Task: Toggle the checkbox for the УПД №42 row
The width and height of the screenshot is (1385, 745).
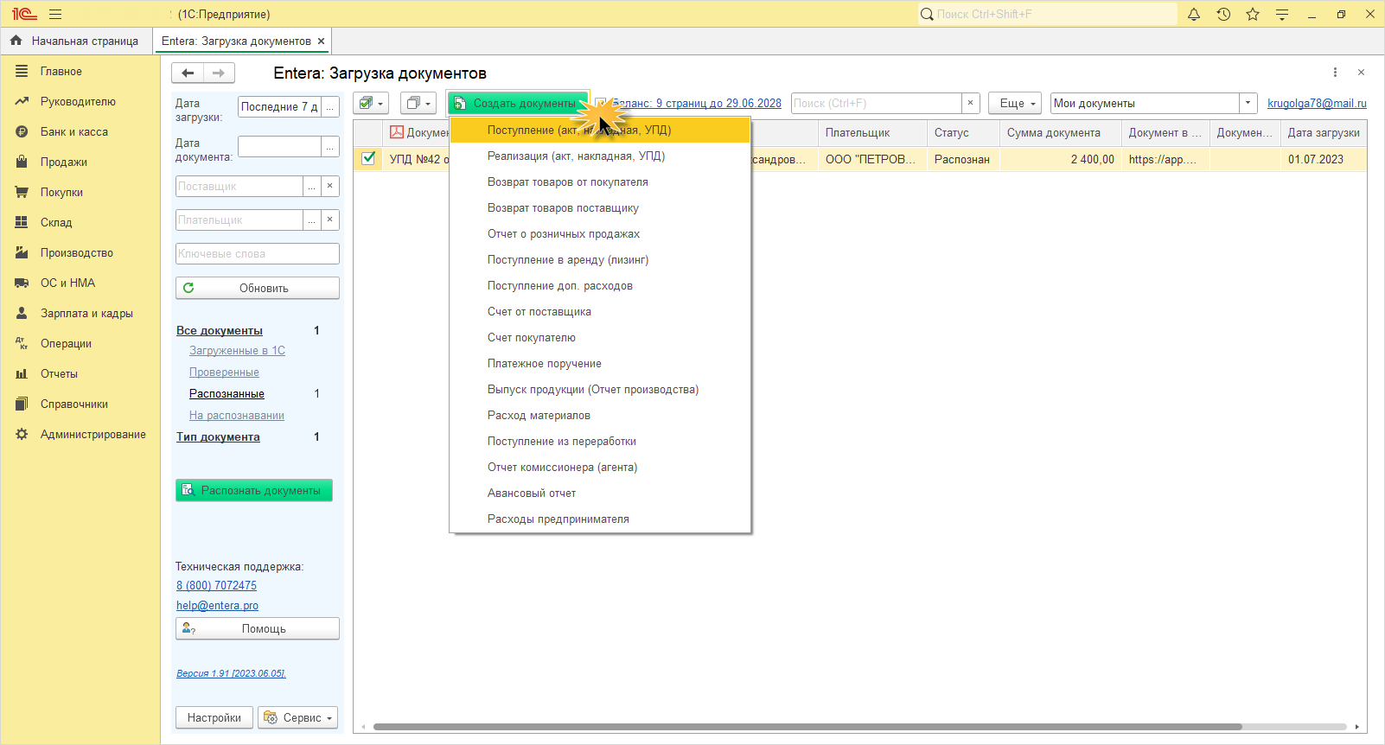Action: click(x=368, y=158)
